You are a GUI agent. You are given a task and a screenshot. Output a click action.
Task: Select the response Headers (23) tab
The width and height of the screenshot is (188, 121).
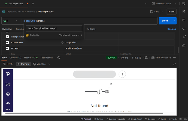click(x=31, y=58)
